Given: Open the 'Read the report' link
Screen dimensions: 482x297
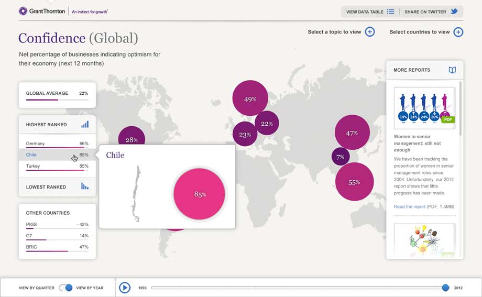Looking at the screenshot, I should point(409,207).
